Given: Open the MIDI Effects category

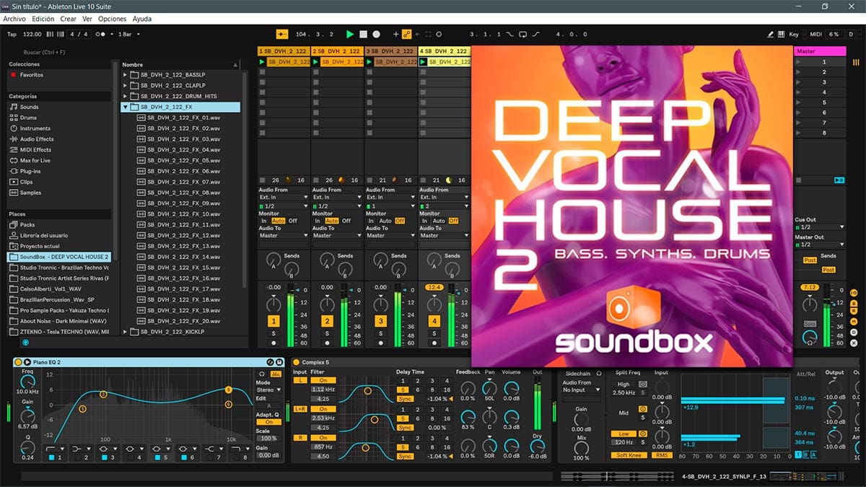Looking at the screenshot, I should click(35, 150).
